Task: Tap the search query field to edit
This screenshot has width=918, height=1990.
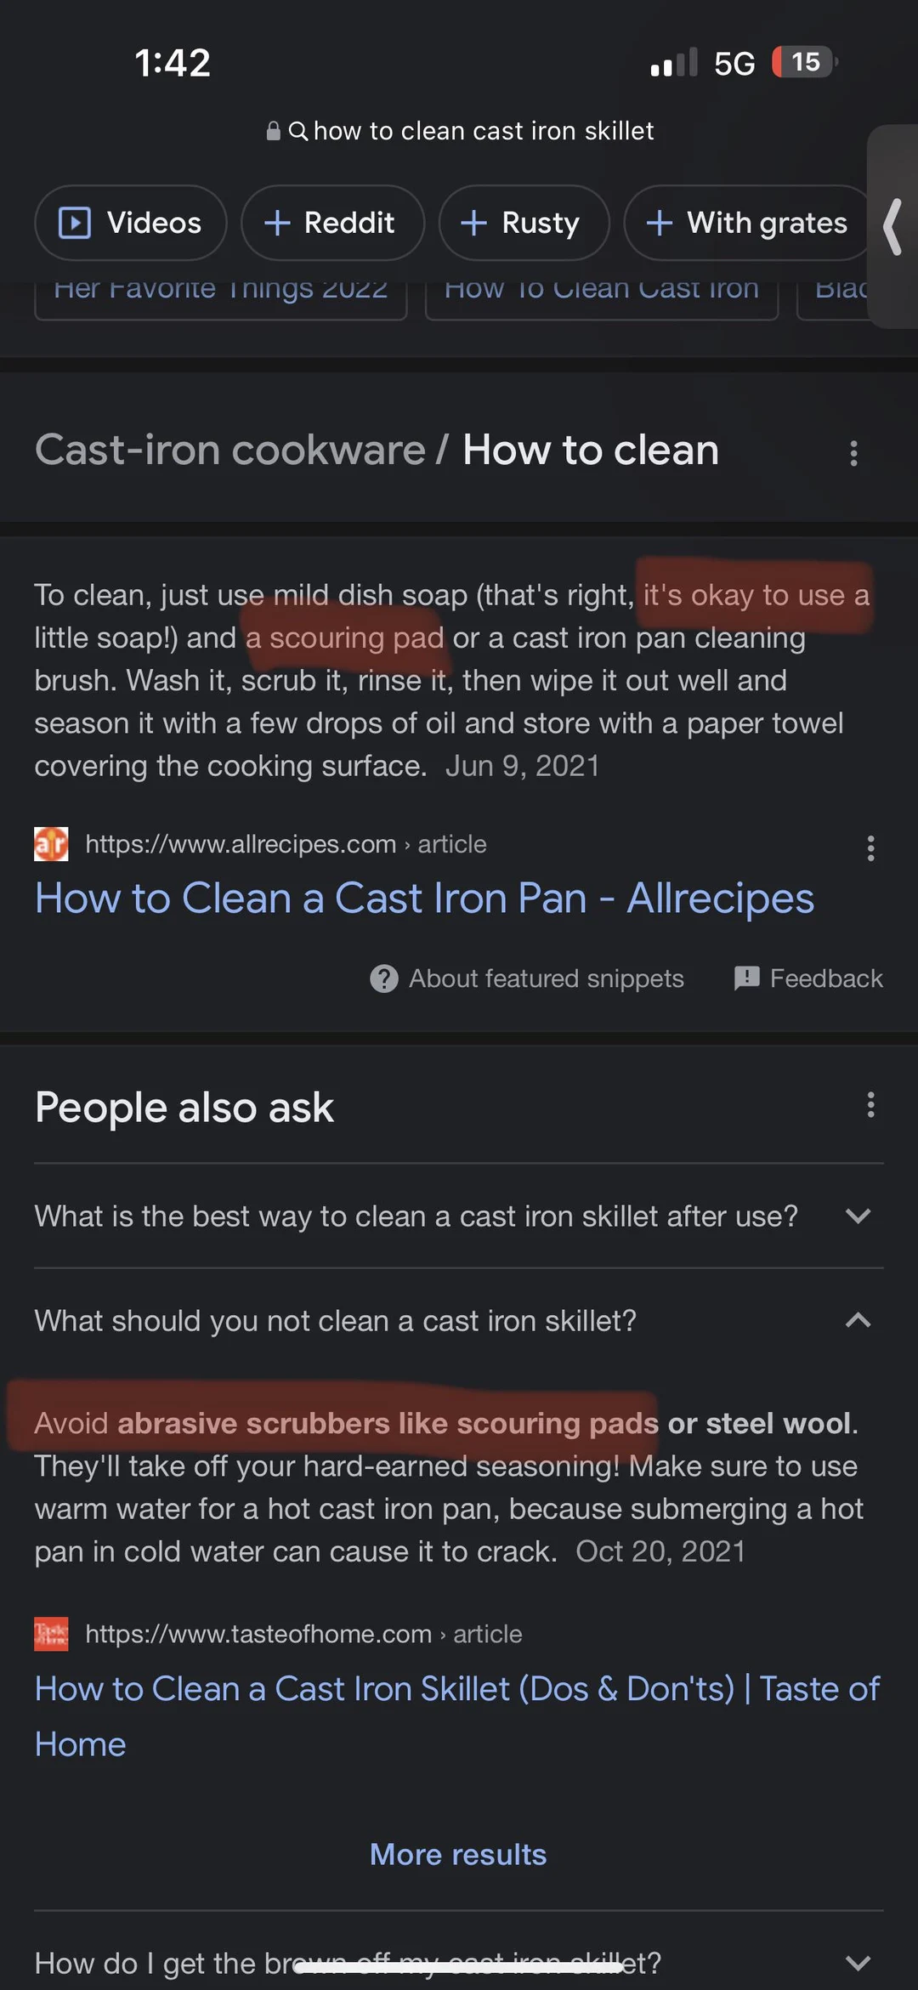Action: 482,130
